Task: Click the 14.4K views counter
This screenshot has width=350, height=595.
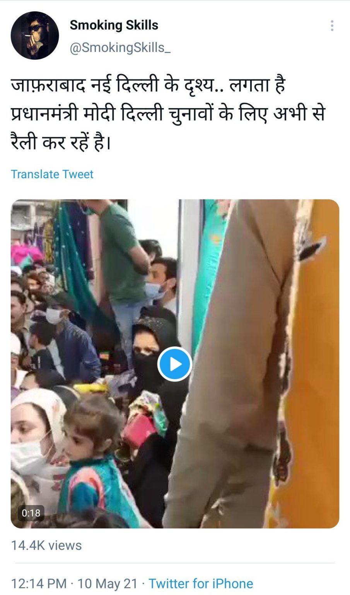Action: (x=46, y=545)
